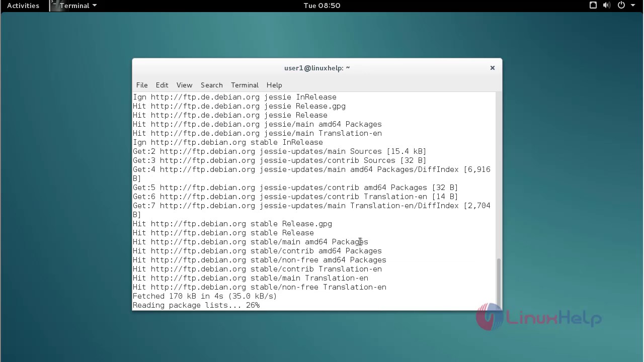Click 'Hit http://ftp.de.debian.org jessie Release' line
The image size is (644, 362).
(x=230, y=115)
